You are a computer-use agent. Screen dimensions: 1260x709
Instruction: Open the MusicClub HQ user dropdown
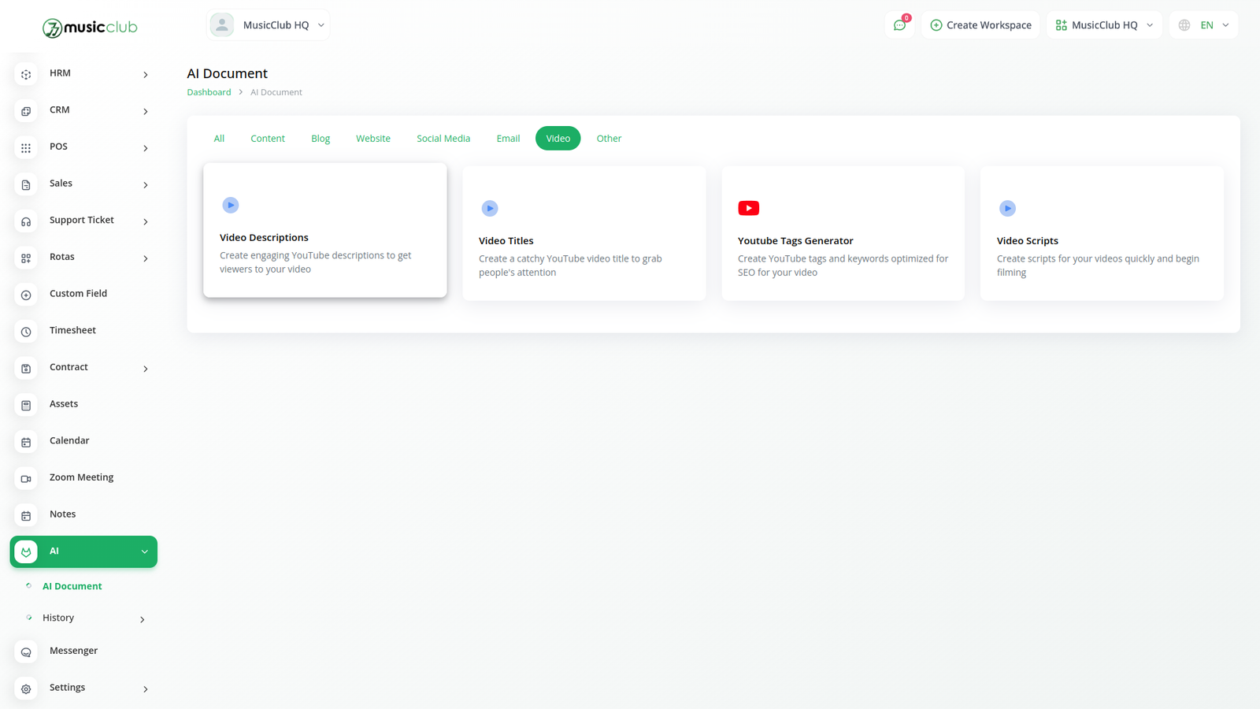point(269,25)
